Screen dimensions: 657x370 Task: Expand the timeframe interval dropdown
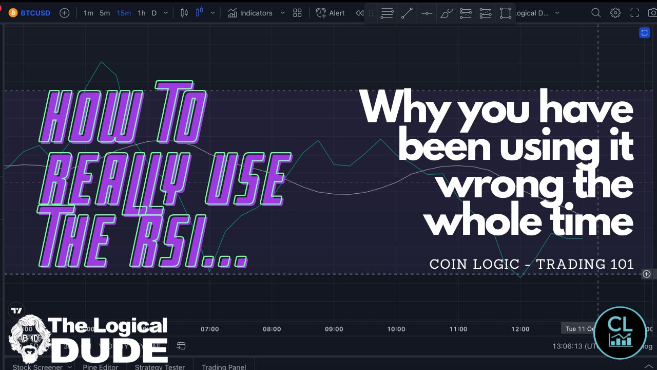pos(165,13)
